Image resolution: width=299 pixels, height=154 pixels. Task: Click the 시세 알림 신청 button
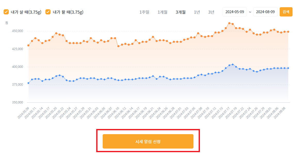tap(148, 141)
